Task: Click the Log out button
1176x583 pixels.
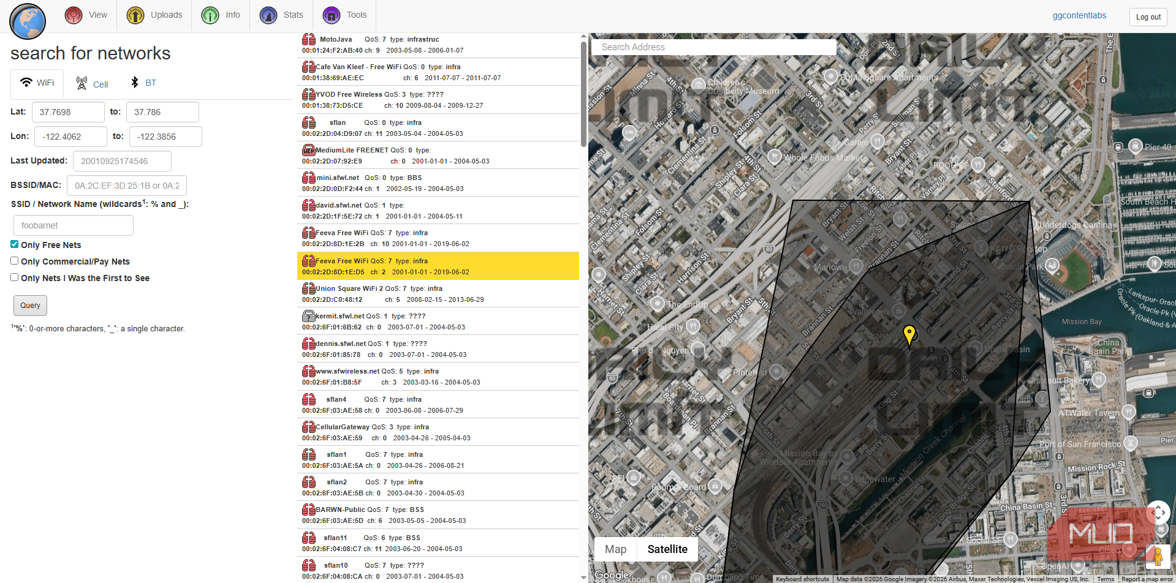Action: point(1148,17)
